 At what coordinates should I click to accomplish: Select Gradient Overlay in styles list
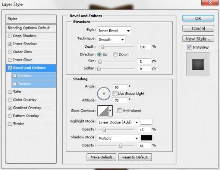(x=27, y=108)
